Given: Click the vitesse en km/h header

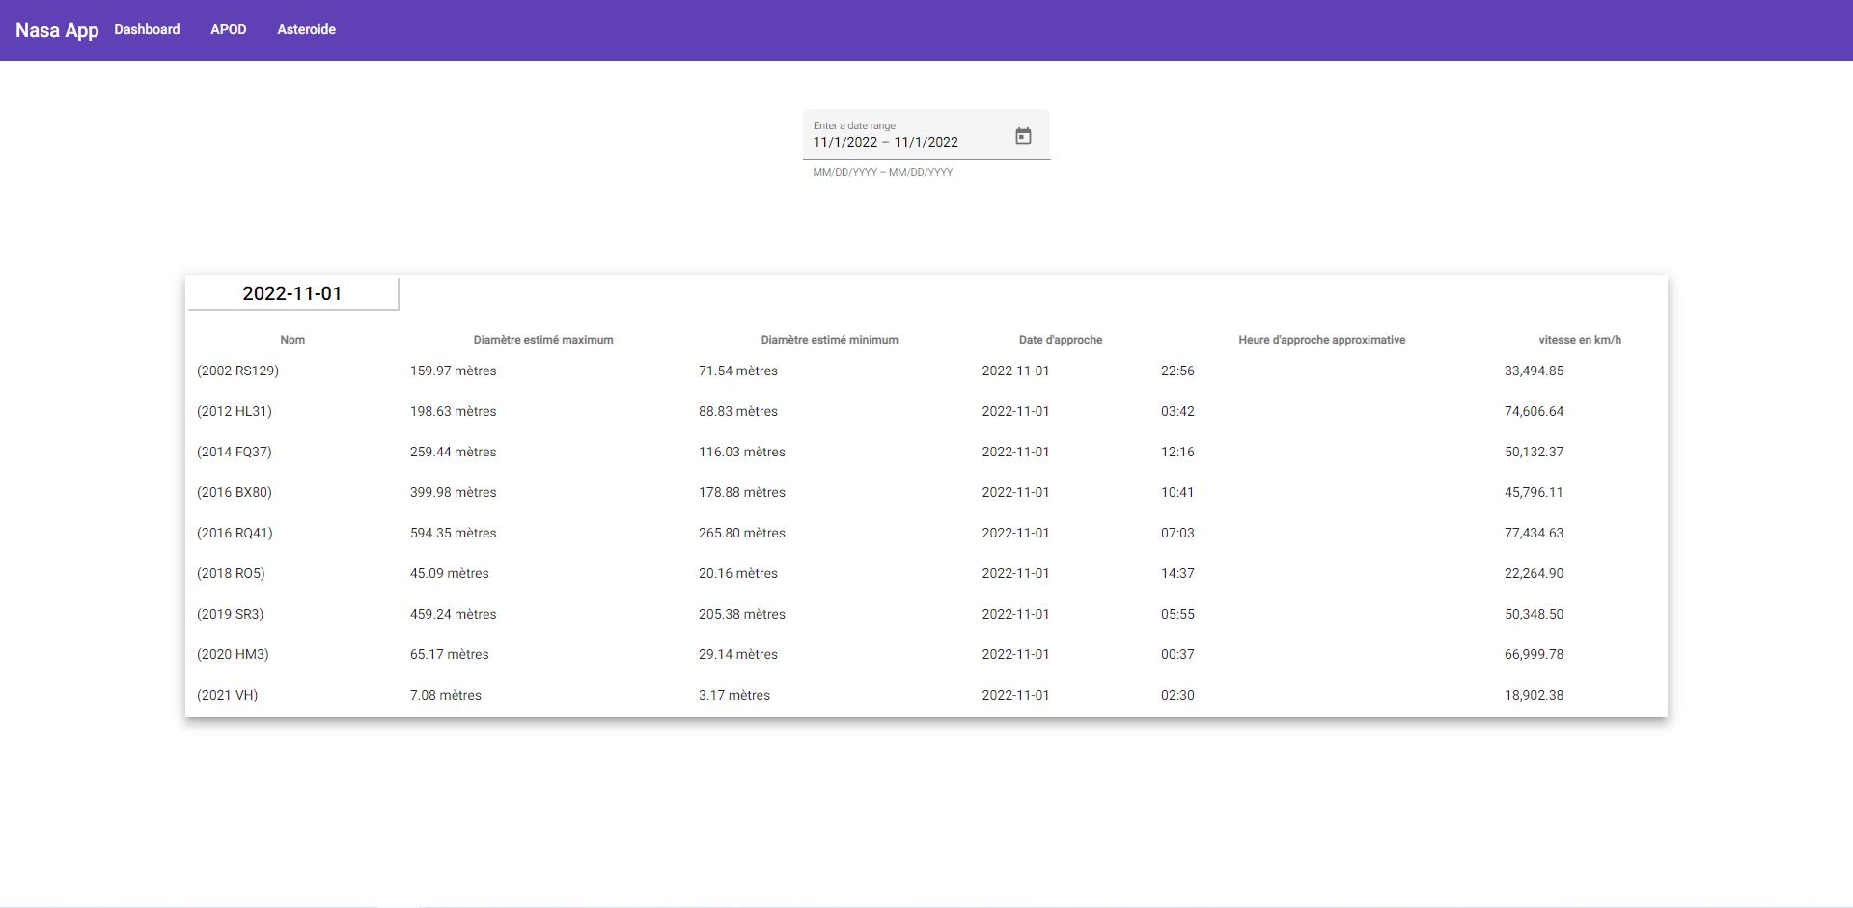Looking at the screenshot, I should tap(1579, 340).
